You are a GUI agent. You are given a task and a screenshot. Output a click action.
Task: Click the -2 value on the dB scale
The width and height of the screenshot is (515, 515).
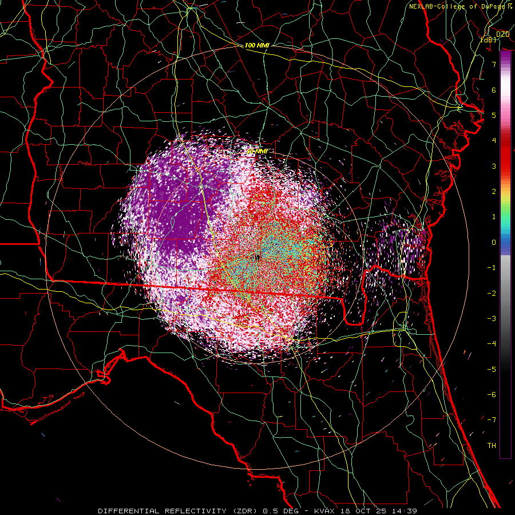point(492,294)
